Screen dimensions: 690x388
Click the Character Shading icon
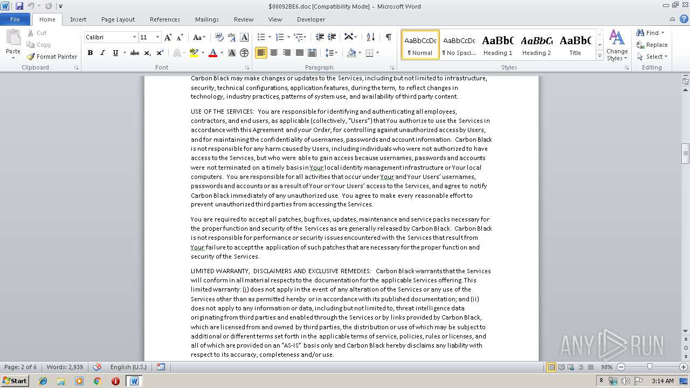232,53
